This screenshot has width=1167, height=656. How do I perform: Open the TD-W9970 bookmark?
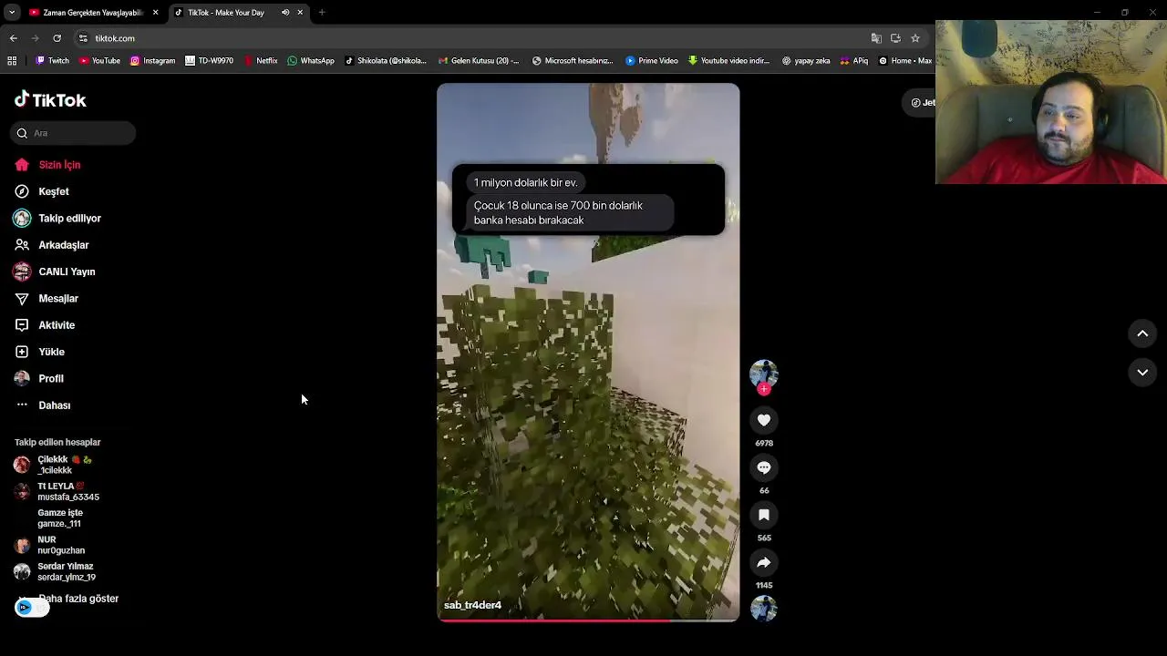point(209,61)
